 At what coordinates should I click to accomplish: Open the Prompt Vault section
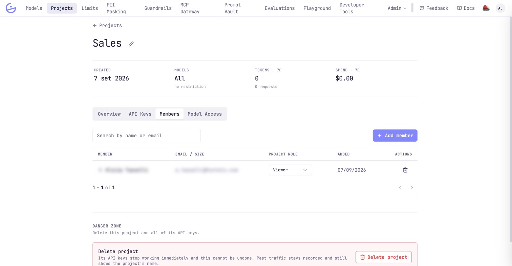(x=233, y=8)
